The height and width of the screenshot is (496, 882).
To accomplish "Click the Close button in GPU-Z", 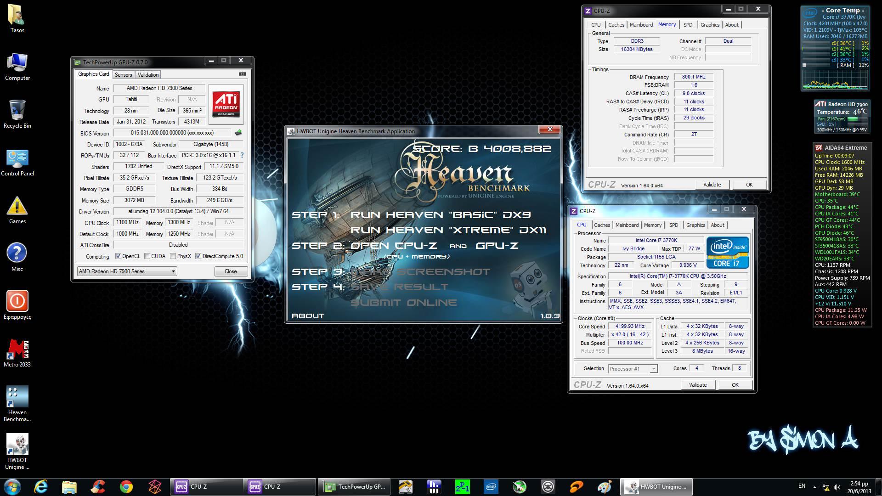I will [x=231, y=271].
